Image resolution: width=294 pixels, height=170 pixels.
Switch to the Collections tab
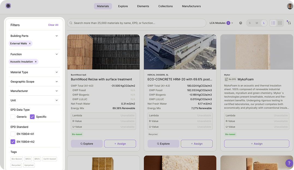click(x=166, y=6)
